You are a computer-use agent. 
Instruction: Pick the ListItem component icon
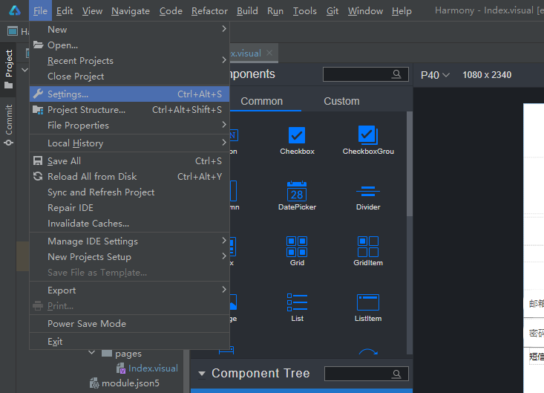click(x=368, y=302)
